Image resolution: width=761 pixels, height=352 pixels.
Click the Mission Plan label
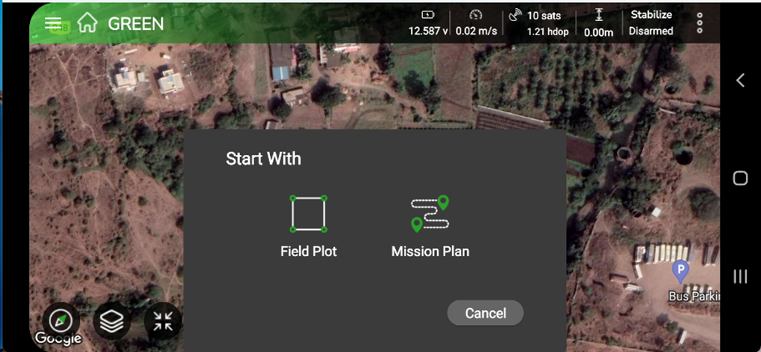[x=430, y=251]
